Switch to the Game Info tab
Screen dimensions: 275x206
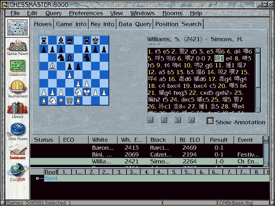click(x=71, y=24)
